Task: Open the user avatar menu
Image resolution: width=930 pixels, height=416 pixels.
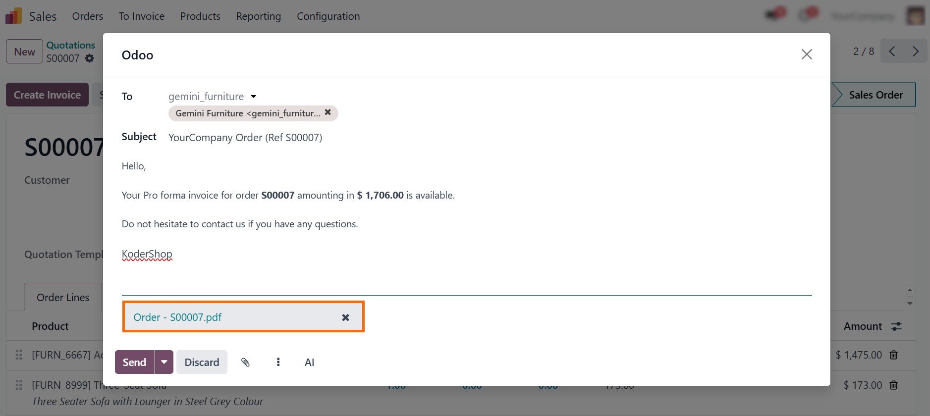Action: (916, 16)
